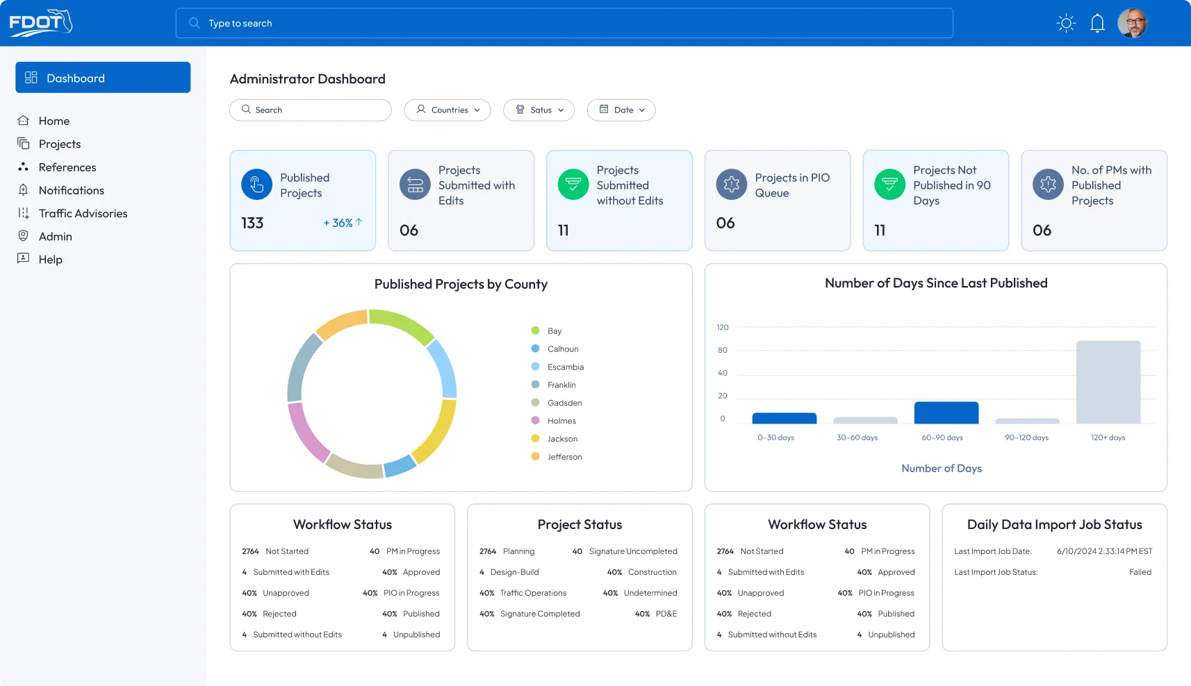Open the References sidebar item

coord(67,167)
